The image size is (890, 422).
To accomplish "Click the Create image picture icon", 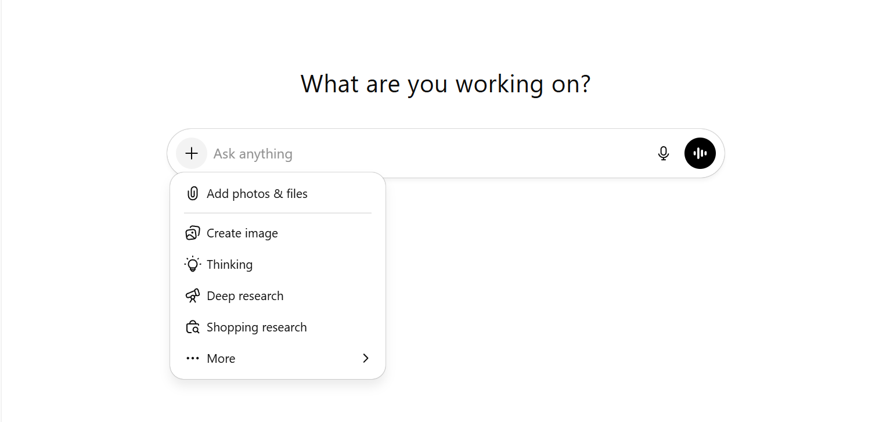I will click(x=193, y=233).
